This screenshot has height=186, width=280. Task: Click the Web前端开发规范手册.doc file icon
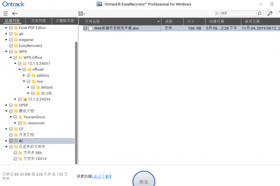pyautogui.click(x=91, y=28)
